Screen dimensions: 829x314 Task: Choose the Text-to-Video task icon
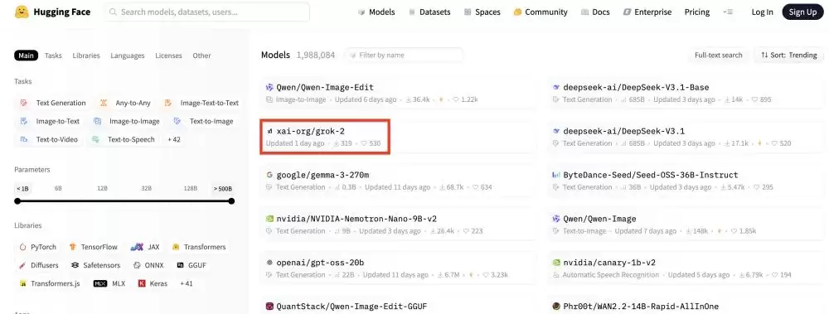(x=23, y=139)
